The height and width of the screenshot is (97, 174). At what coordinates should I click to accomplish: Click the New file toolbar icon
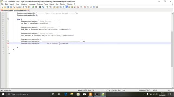point(2,7)
